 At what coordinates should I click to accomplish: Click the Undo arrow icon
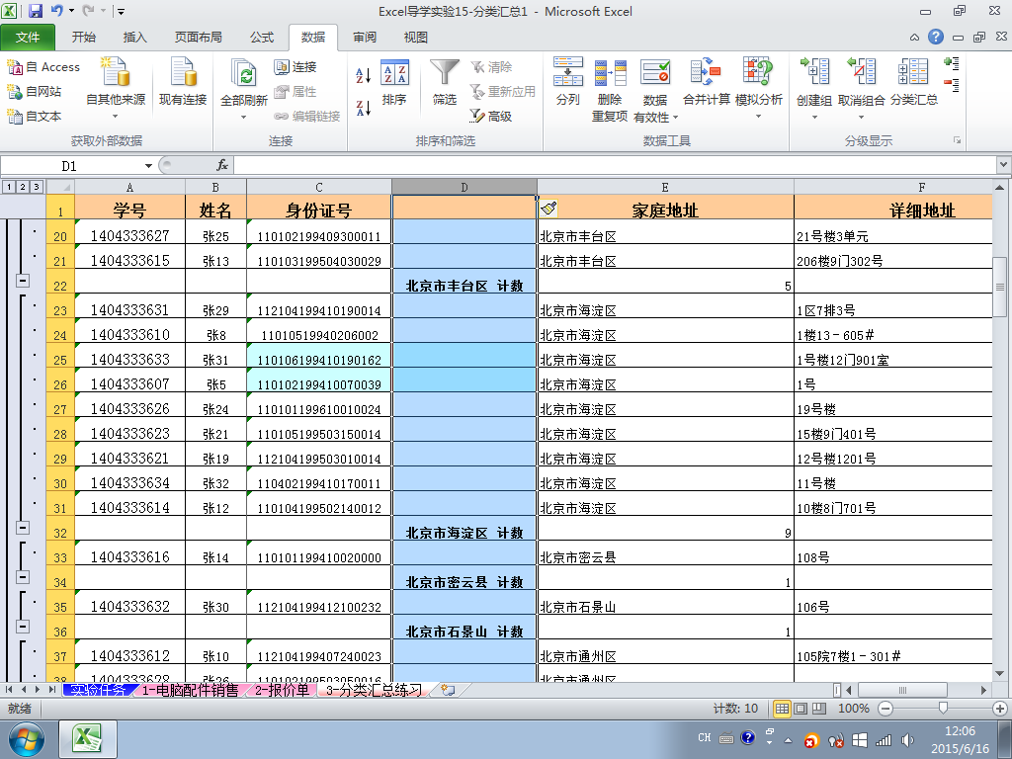click(x=56, y=11)
